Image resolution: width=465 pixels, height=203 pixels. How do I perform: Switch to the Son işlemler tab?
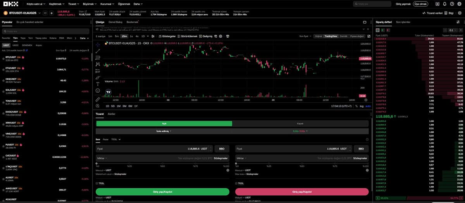click(403, 22)
